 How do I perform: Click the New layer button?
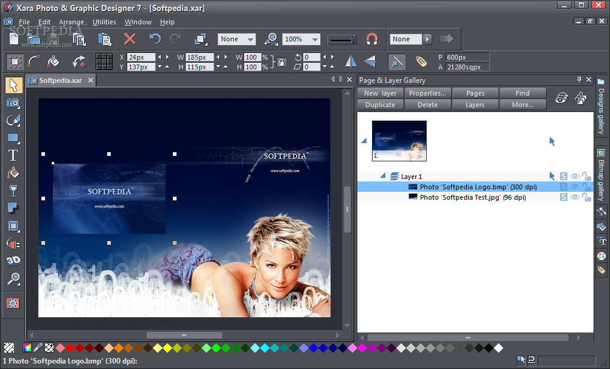[x=380, y=93]
